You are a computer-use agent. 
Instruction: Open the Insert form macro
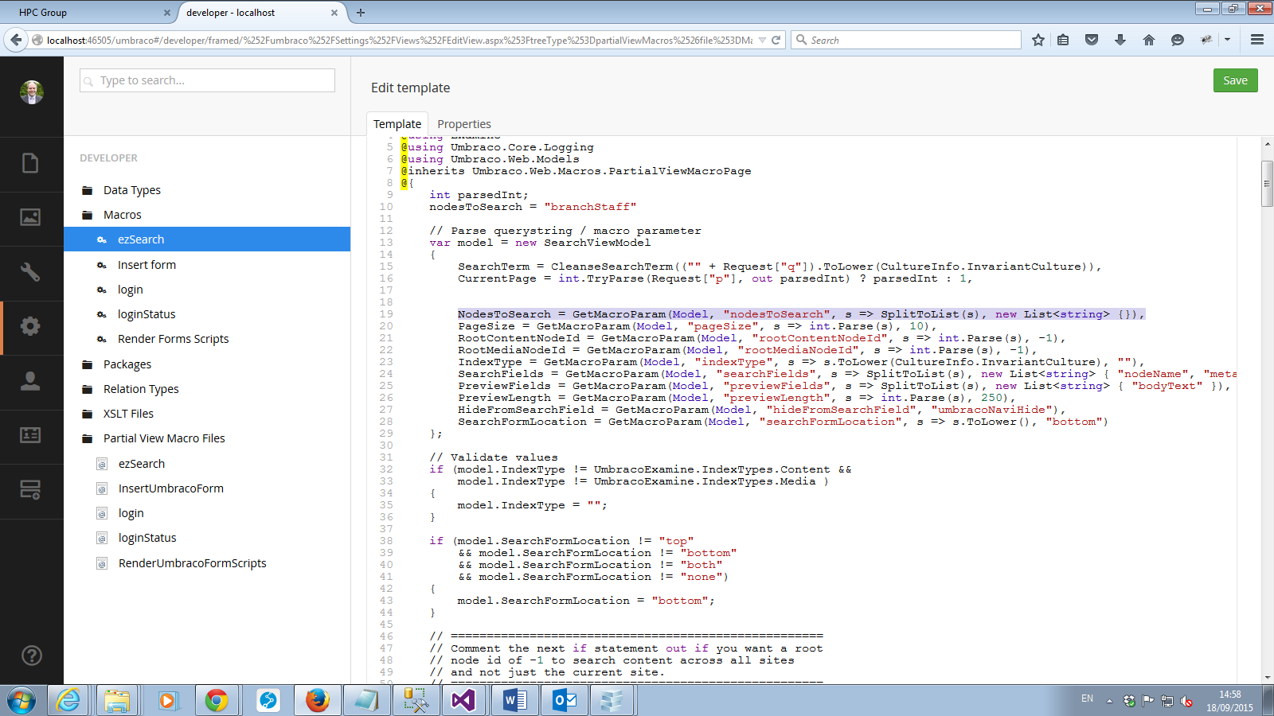coord(147,265)
